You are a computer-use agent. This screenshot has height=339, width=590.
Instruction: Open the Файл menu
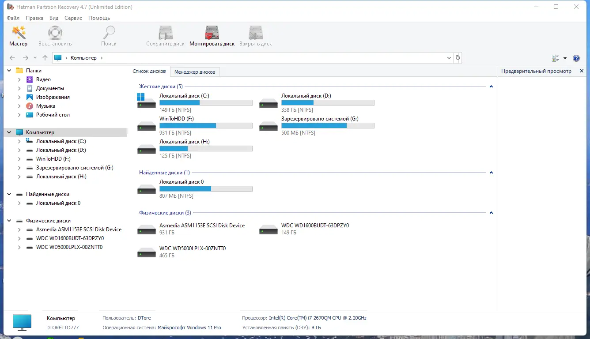pos(13,18)
